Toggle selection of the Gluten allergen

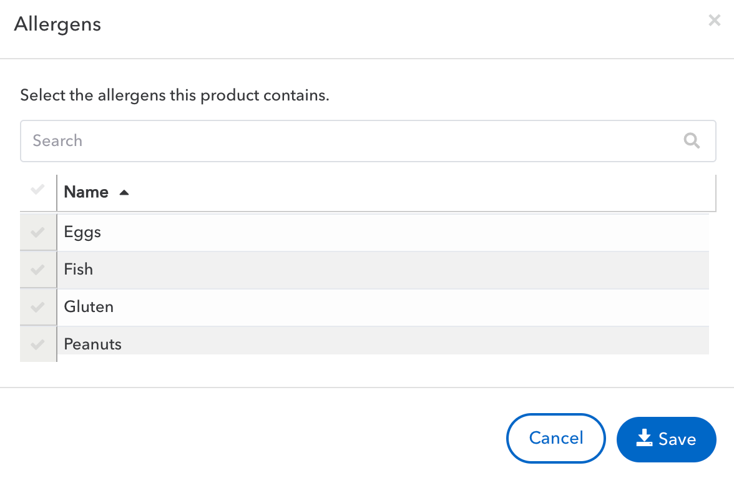pos(37,306)
